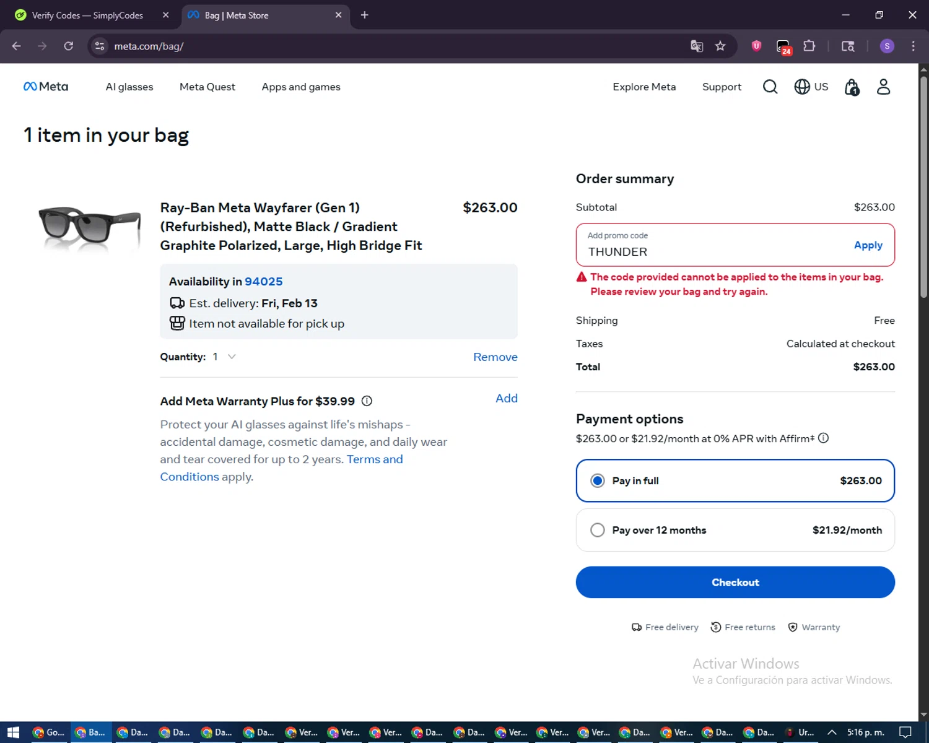Click the translate page icon
929x743 pixels.
click(x=697, y=46)
